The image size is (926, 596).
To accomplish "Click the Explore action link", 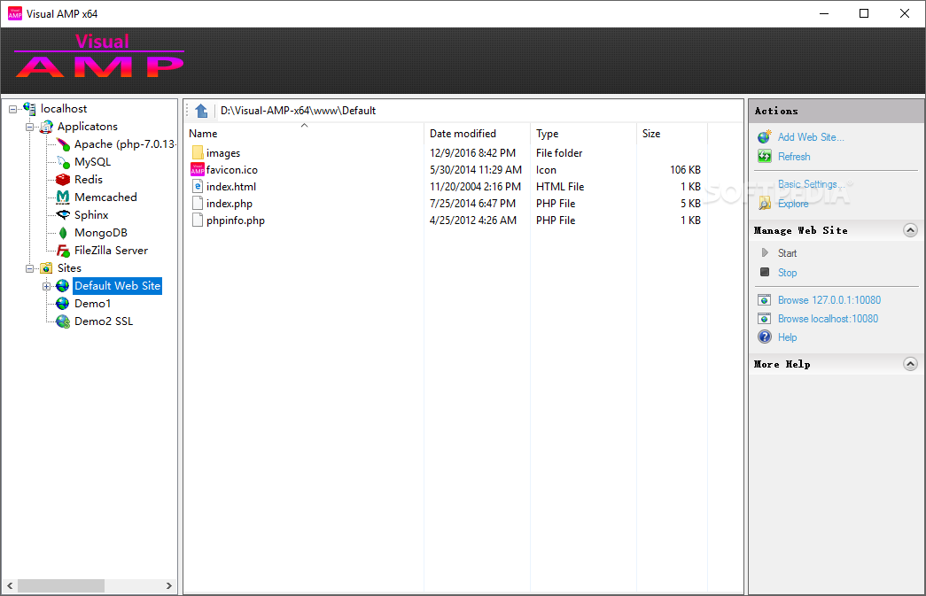I will pos(793,204).
